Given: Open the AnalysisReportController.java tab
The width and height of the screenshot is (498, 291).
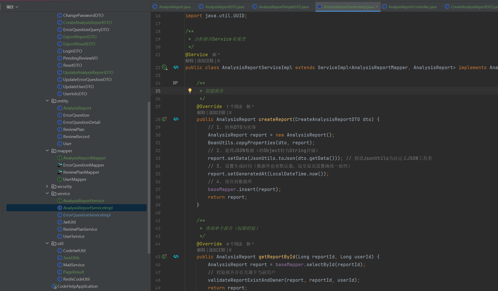Looking at the screenshot, I should (409, 7).
